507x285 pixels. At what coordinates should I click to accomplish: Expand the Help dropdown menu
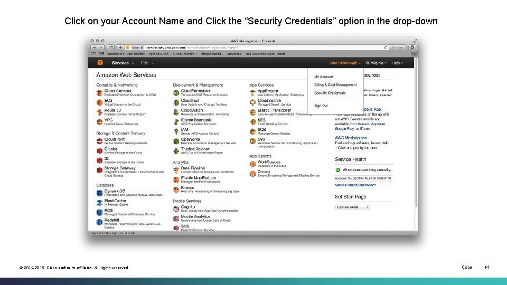(x=397, y=63)
